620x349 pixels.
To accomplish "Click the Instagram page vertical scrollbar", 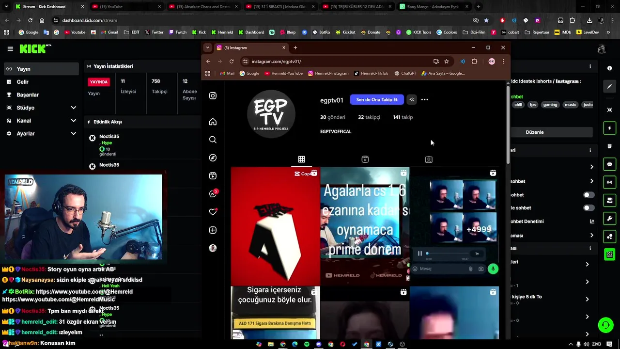I will pos(508,125).
